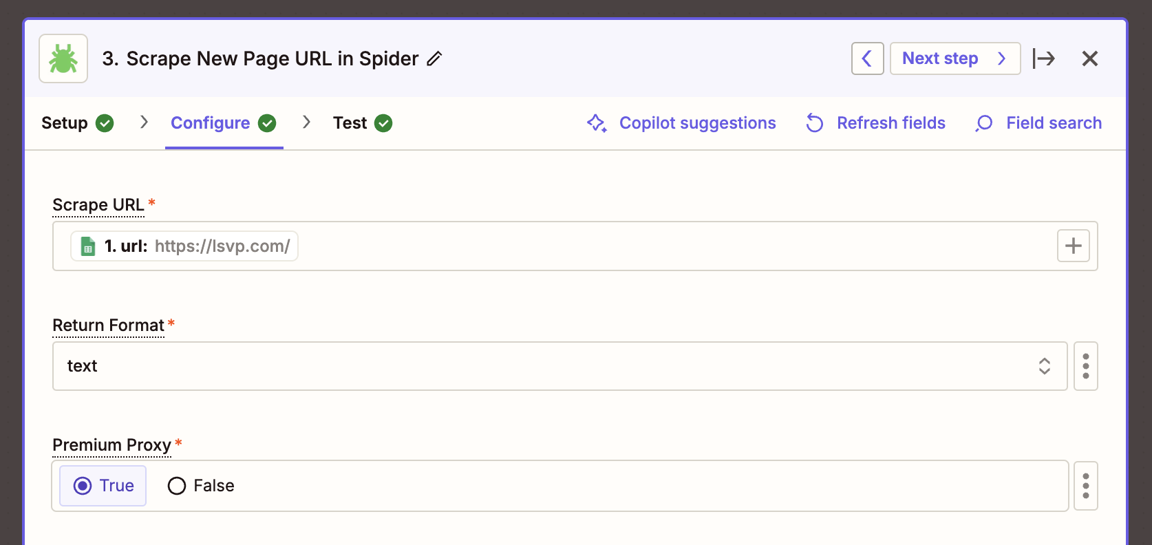
Task: Click the expand panel arrow icon
Action: [x=1043, y=58]
